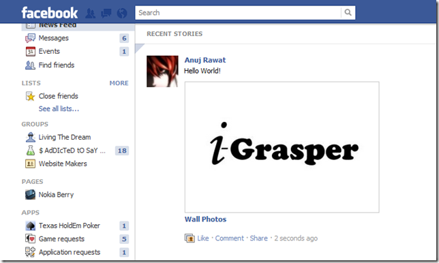Open Messages in the sidebar
The width and height of the screenshot is (439, 263).
(x=53, y=38)
